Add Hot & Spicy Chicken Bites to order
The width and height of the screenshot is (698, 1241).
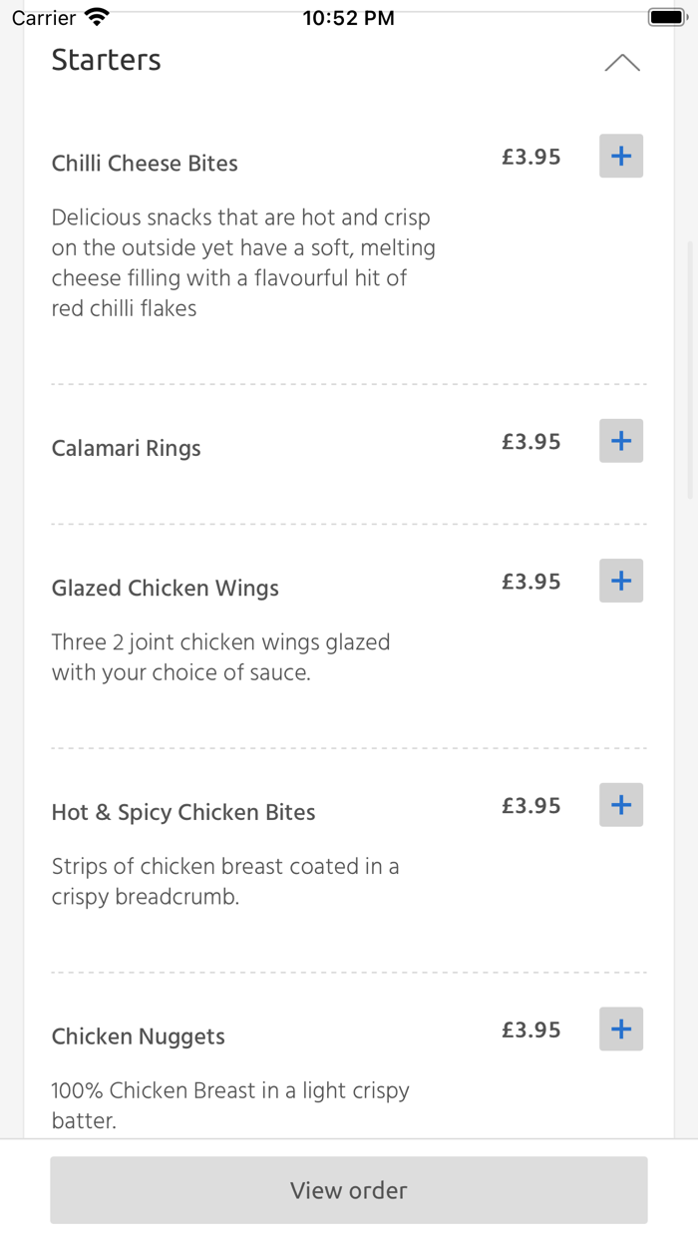click(621, 805)
